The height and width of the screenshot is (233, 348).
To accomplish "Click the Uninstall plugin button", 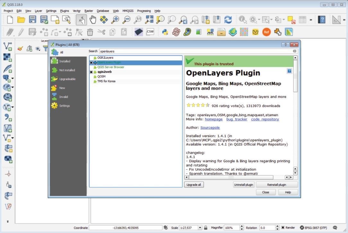I will point(243,185).
